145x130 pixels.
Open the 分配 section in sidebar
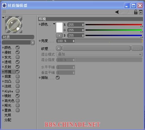(8, 120)
